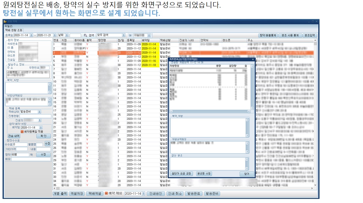This screenshot has height=203, width=363.
Task: Click the search magnifier icon next to 검색
Action: (85, 35)
